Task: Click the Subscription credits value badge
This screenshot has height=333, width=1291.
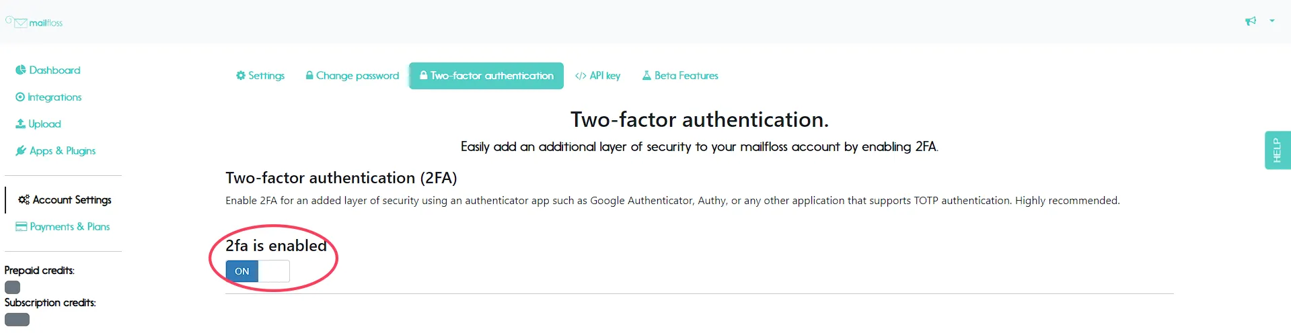Action: point(17,320)
